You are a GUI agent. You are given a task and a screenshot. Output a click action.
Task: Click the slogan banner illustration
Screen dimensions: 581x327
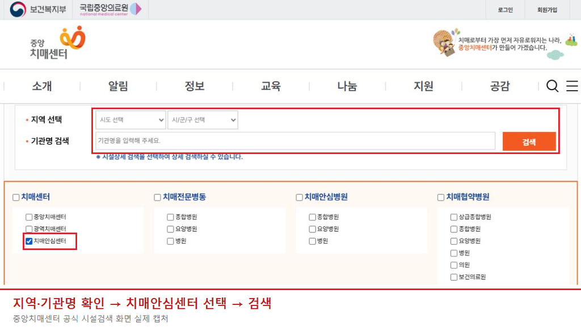click(x=506, y=44)
